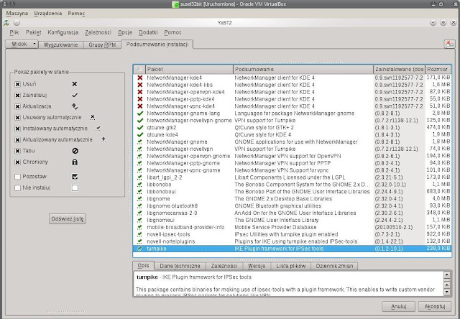Image resolution: width=460 pixels, height=319 pixels.
Task: Click remove status icon for NetworkManager-kde4
Action: click(140, 78)
